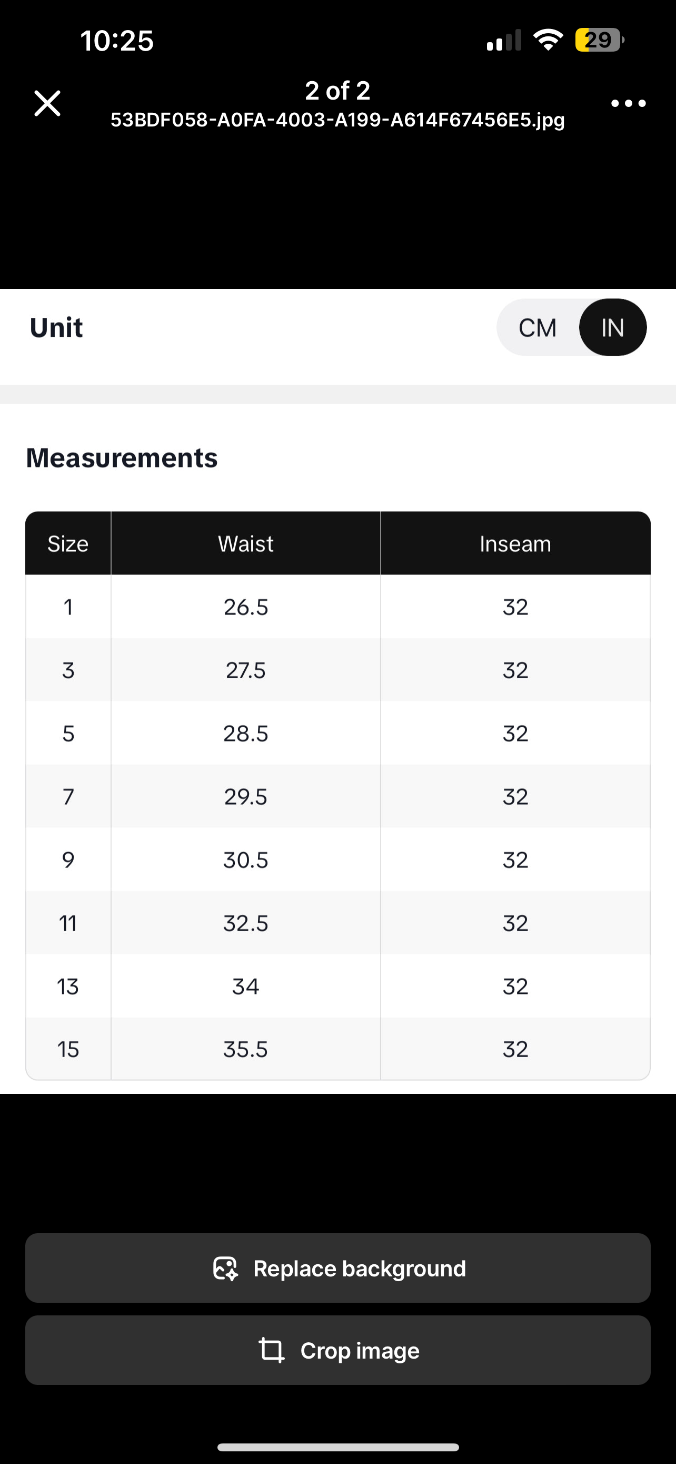Screen dimensions: 676x1464
Task: Tap the Waist column header
Action: click(246, 544)
